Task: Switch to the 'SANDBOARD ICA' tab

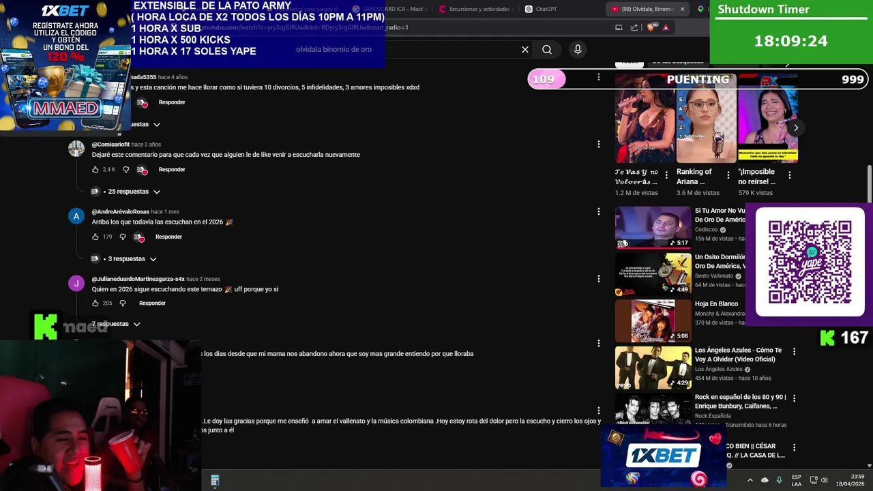Action: (x=389, y=9)
